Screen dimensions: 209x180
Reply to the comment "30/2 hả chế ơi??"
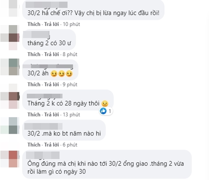52,24
